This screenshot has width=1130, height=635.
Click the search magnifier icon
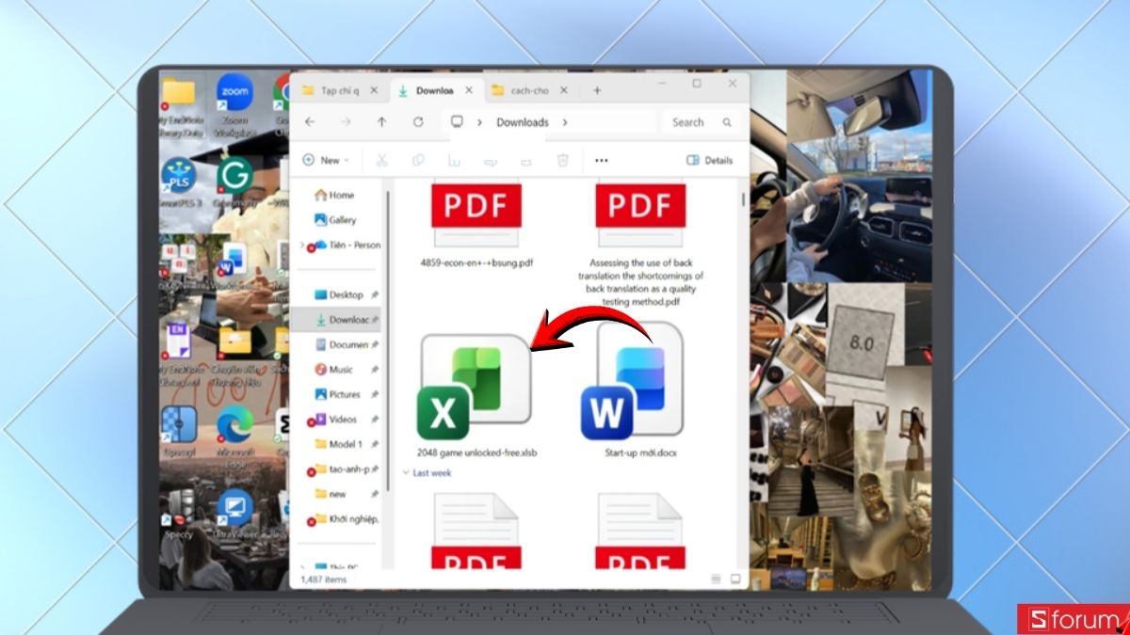727,122
